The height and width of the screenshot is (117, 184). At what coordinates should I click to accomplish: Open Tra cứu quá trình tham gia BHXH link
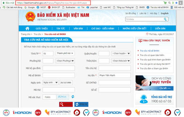155,60
